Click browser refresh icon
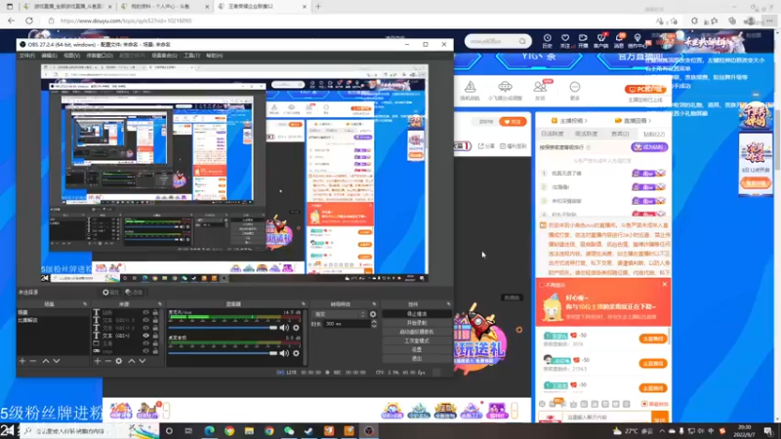 point(29,20)
